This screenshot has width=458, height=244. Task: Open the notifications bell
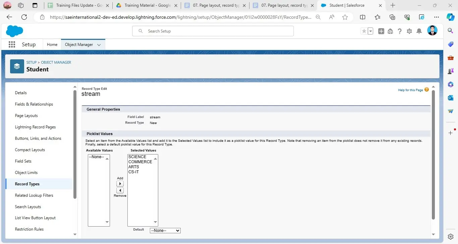click(419, 31)
